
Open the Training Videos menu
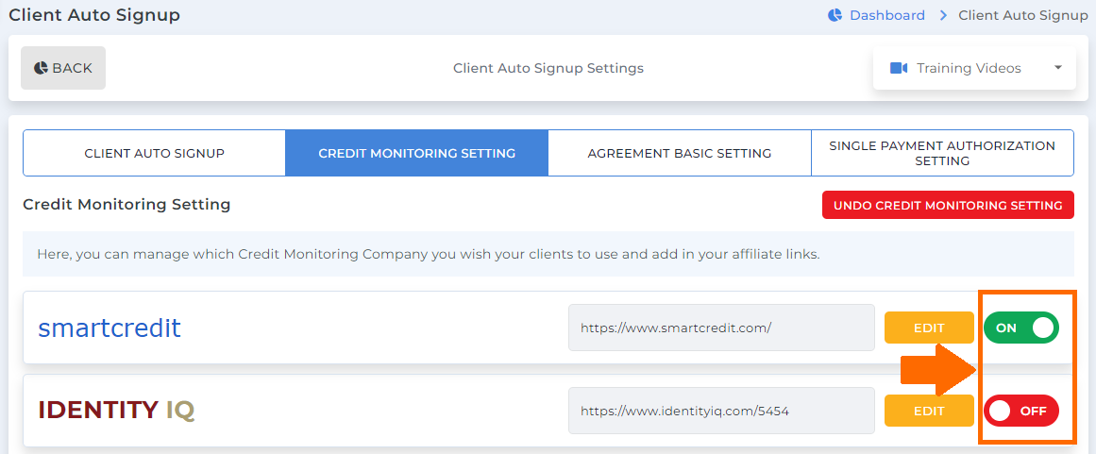pyautogui.click(x=974, y=69)
